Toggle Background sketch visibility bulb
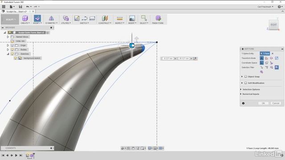Image resolution: width=285 pixels, height=160 pixels. coord(16,58)
